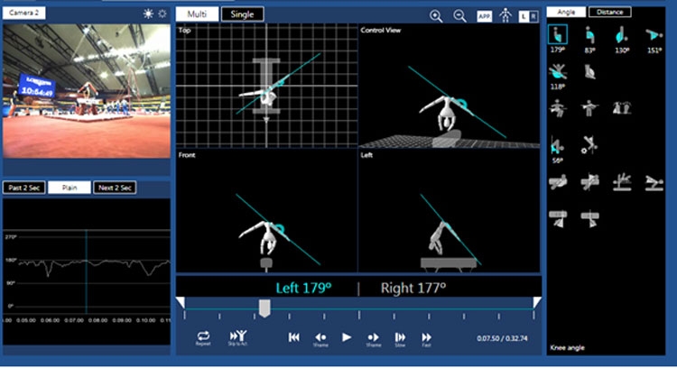Toggle the Repeat loop control

tap(203, 337)
